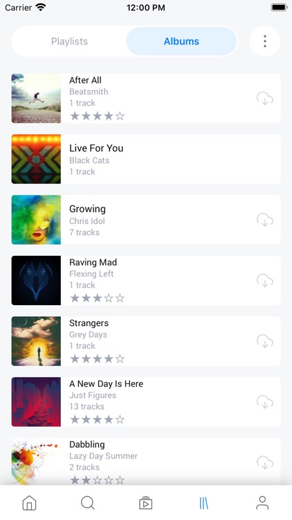This screenshot has width=292, height=520.
Task: Open the Search tab icon
Action: coord(88,503)
